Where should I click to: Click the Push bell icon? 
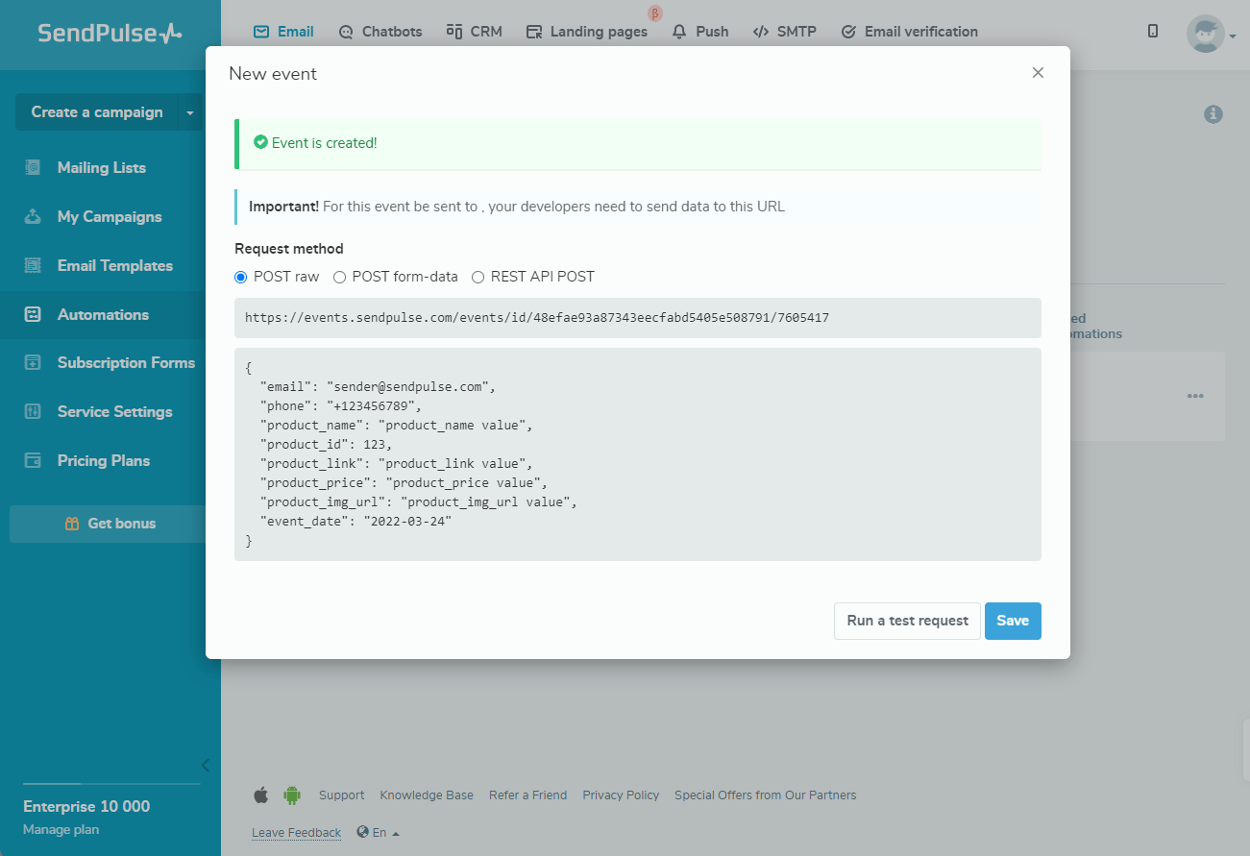(680, 32)
